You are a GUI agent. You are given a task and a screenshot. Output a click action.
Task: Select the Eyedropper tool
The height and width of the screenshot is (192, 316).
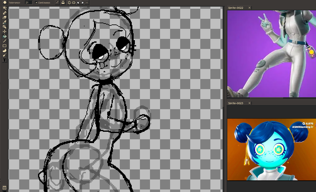coord(4,22)
